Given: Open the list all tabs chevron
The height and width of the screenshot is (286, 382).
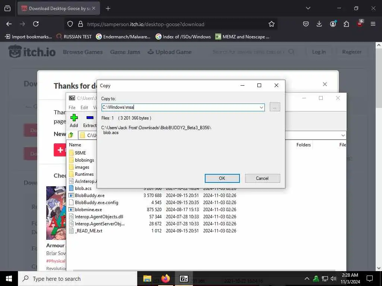Looking at the screenshot, I should [308, 8].
